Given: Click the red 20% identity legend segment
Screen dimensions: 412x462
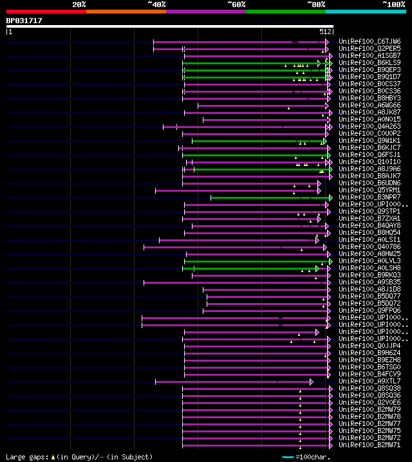Looking at the screenshot, I should 46,12.
